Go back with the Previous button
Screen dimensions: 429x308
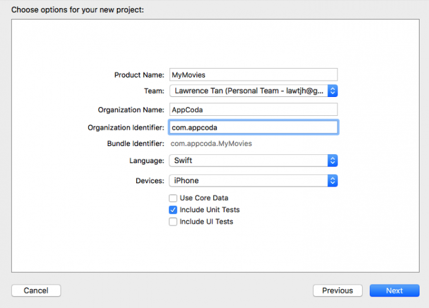click(338, 290)
